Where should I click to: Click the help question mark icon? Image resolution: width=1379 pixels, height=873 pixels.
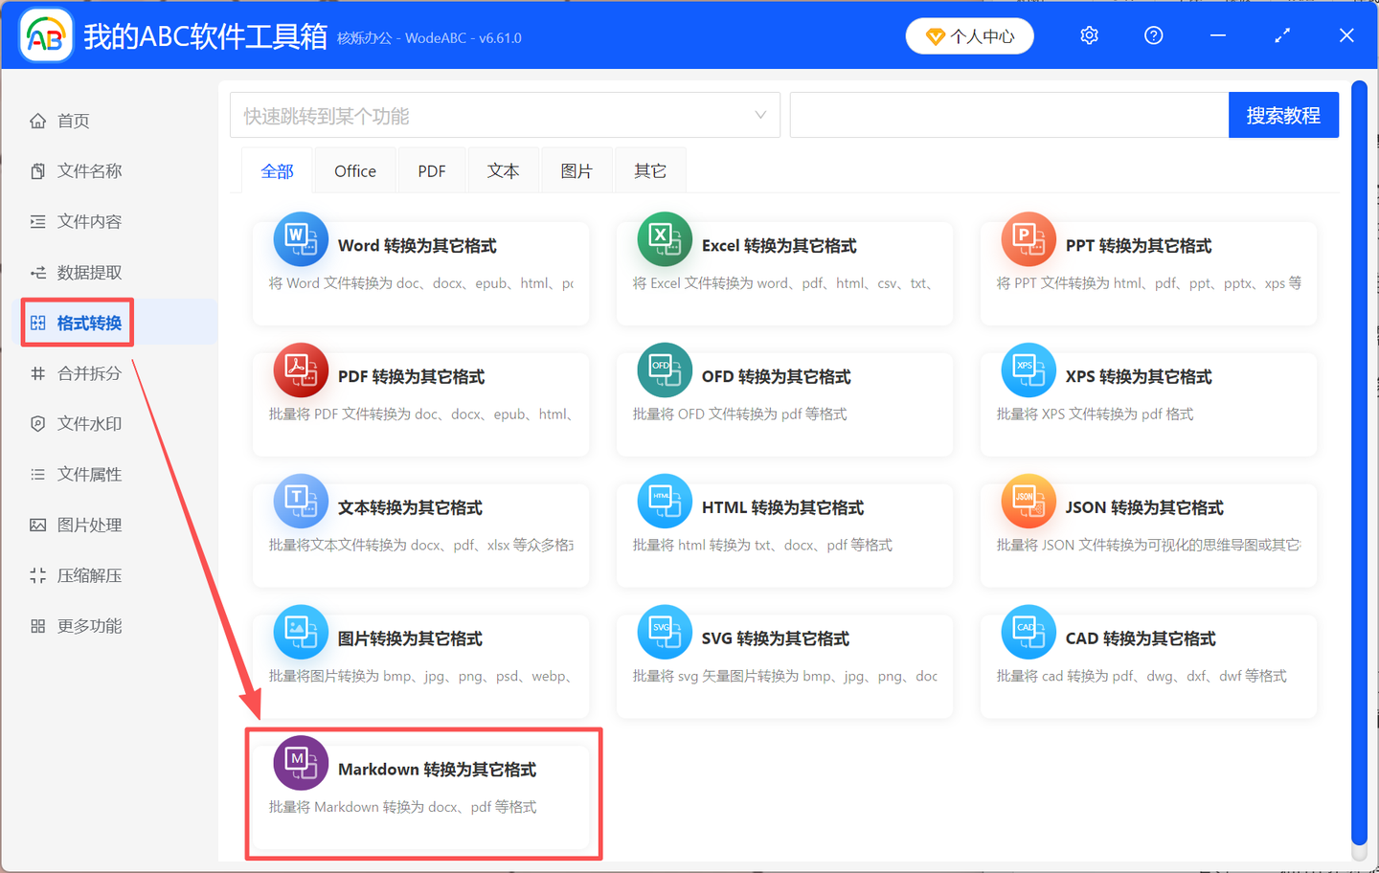pyautogui.click(x=1153, y=34)
